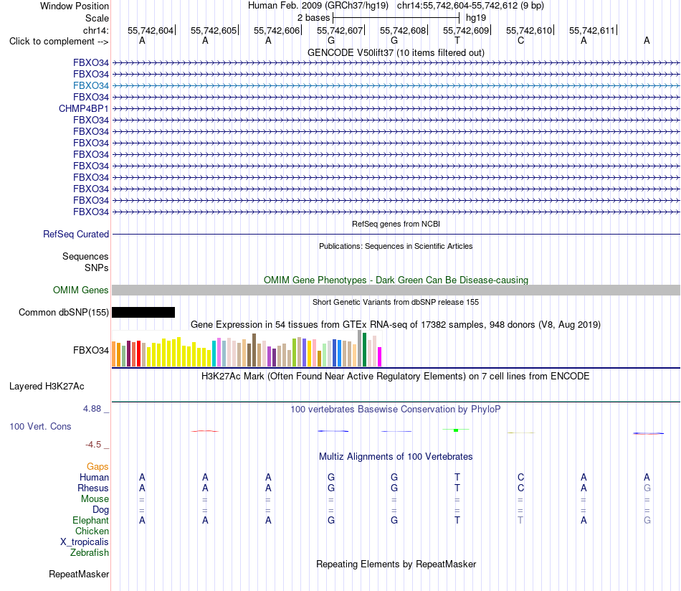
Task: Click the RefSeq Curated track label
Action: click(76, 235)
